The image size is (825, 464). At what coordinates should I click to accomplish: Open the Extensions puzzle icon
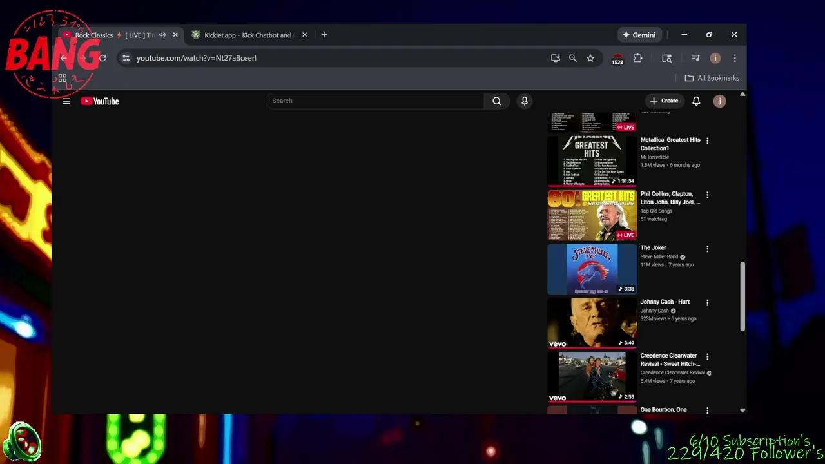pyautogui.click(x=637, y=58)
